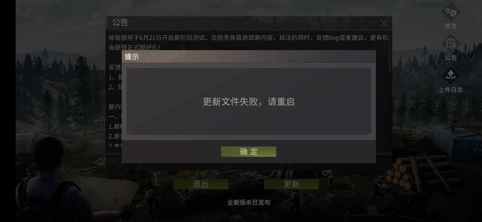
Task: Click the 更新文件失败，请重启 message text
Action: pyautogui.click(x=249, y=102)
